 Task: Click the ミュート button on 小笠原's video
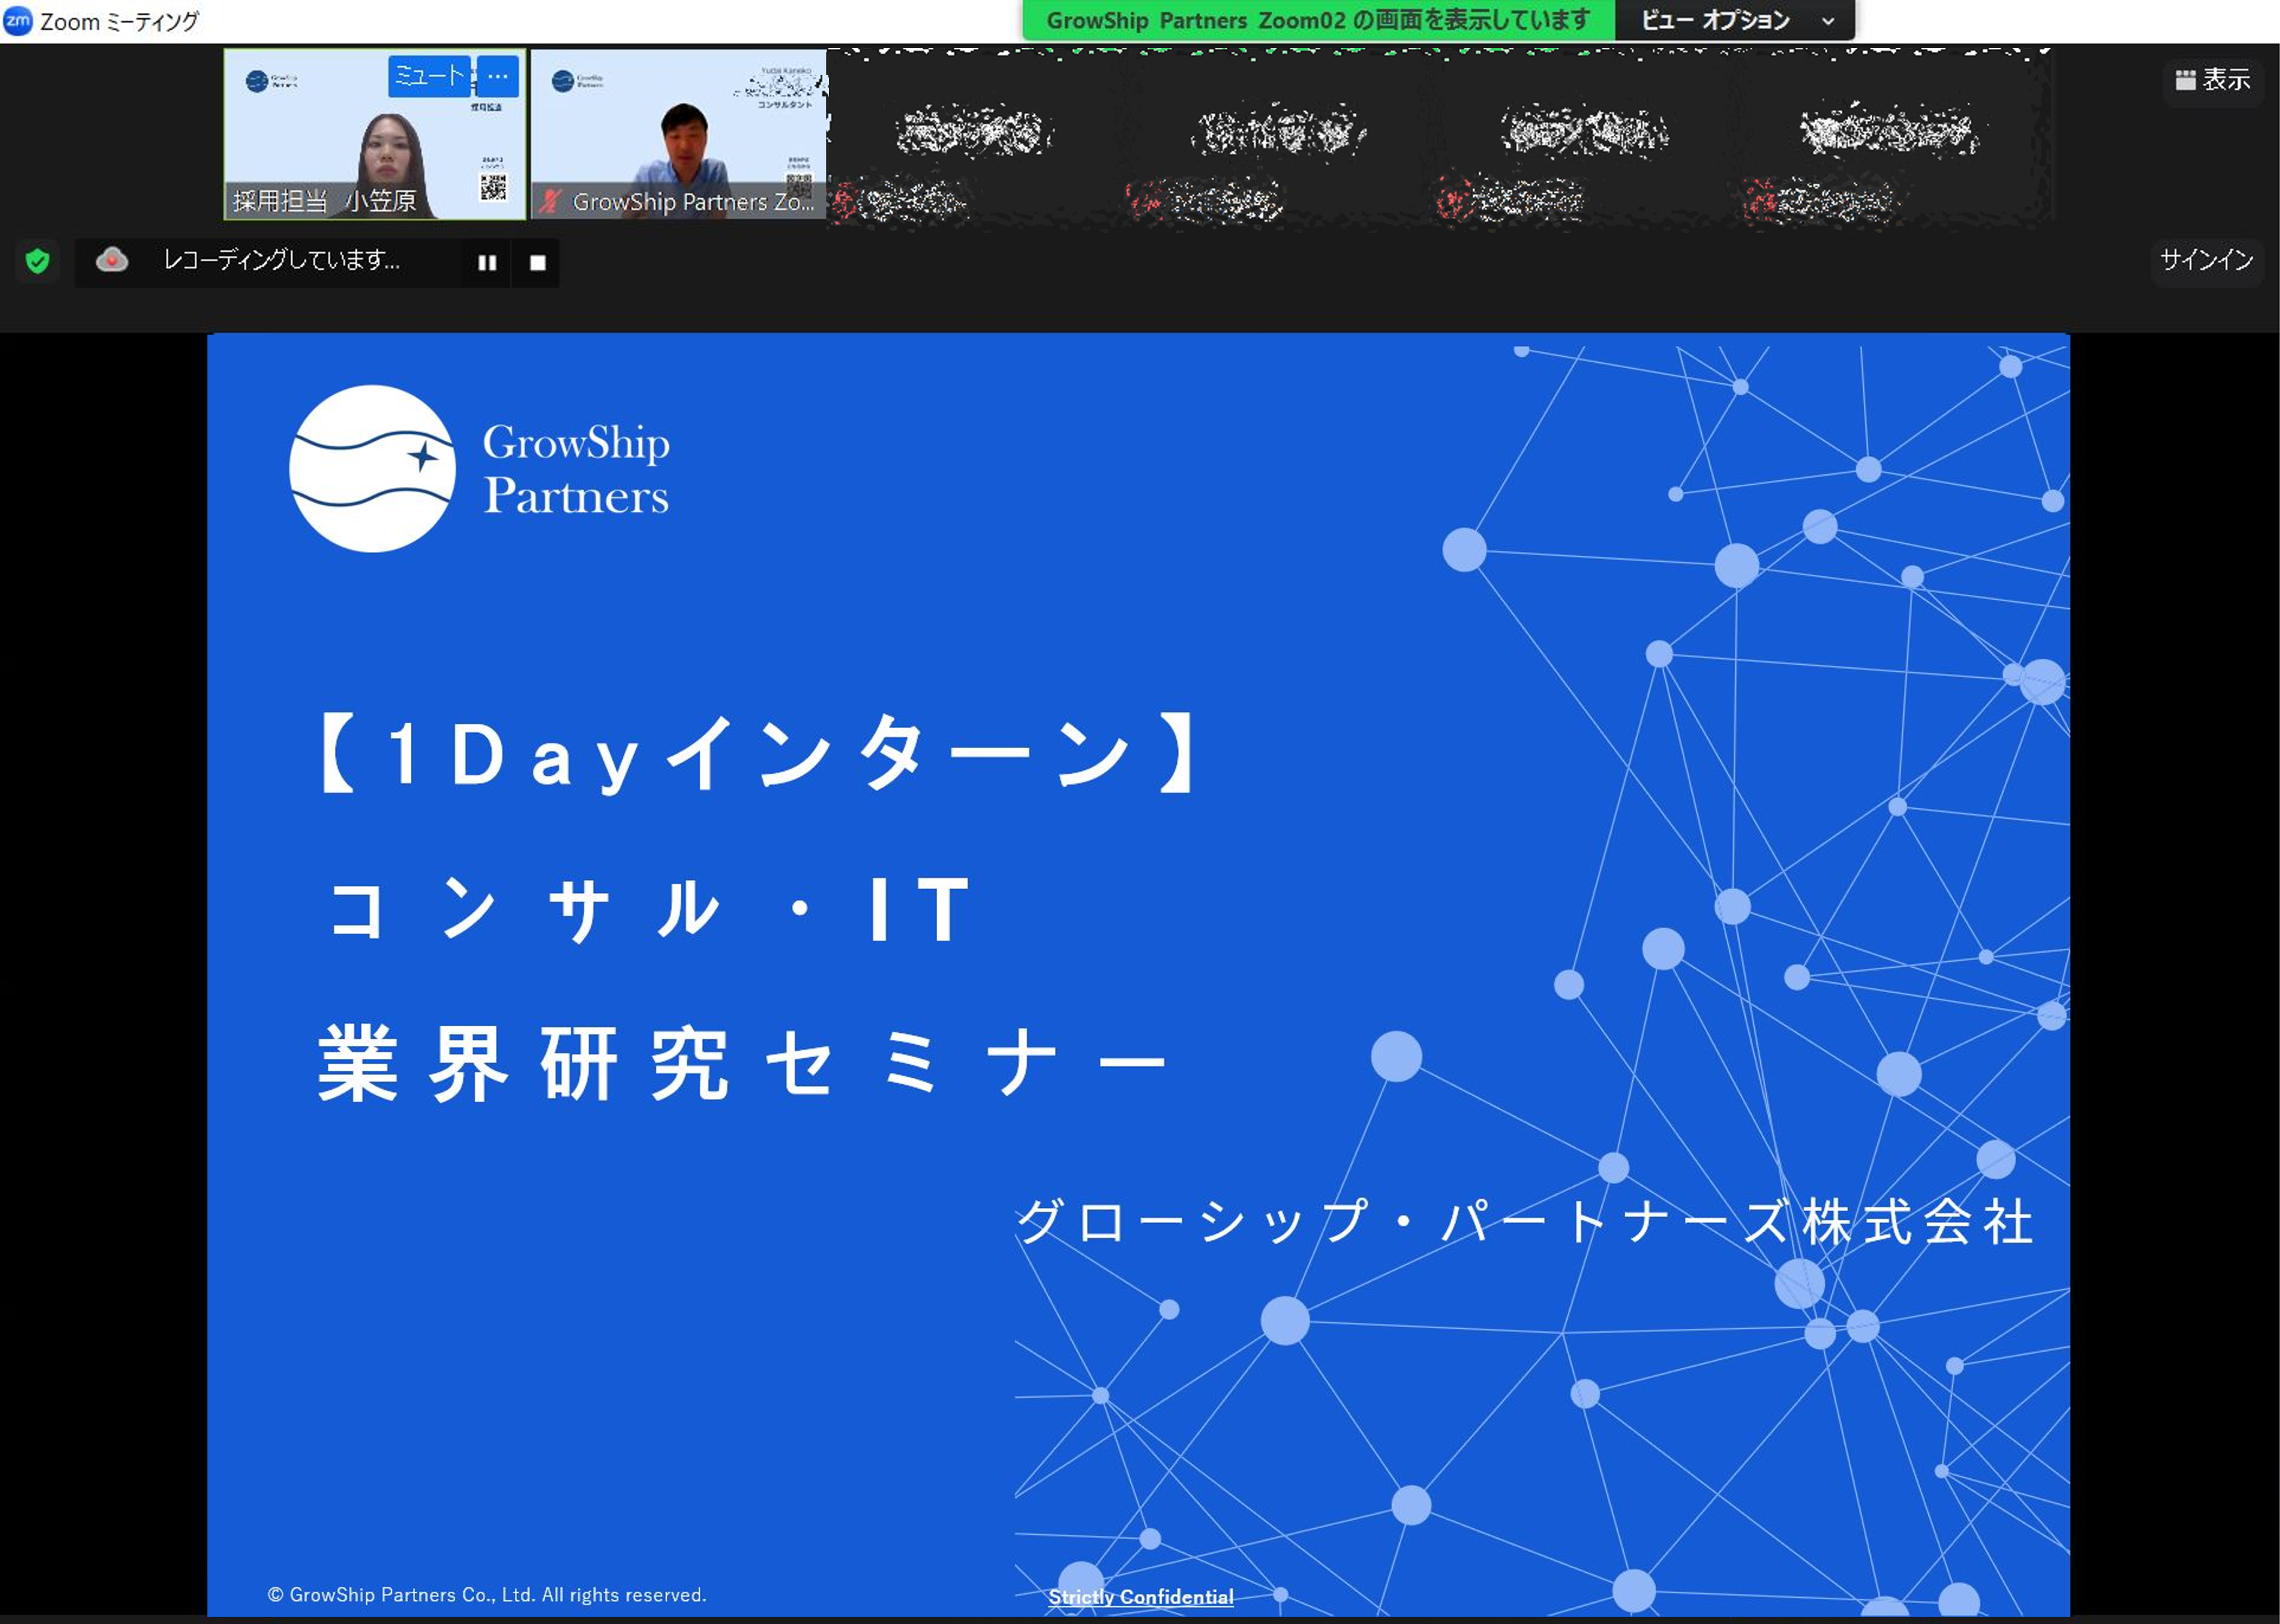coord(428,76)
